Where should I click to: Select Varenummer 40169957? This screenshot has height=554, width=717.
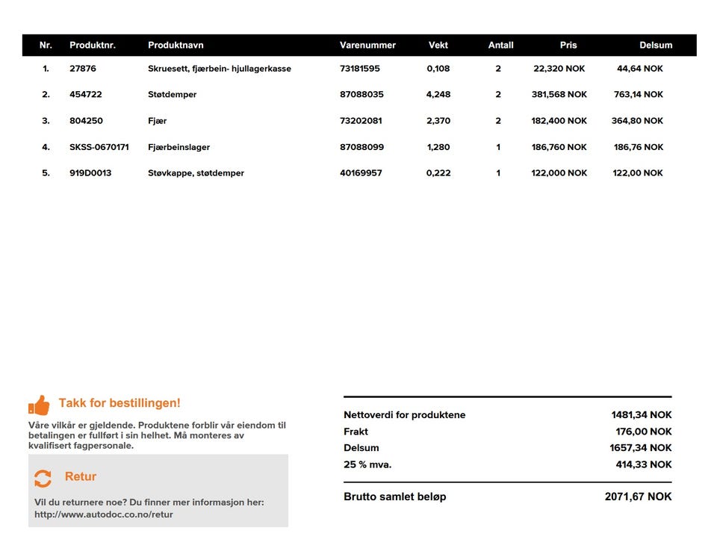[361, 173]
